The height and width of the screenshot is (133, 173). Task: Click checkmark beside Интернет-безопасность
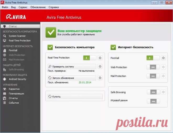point(113,47)
